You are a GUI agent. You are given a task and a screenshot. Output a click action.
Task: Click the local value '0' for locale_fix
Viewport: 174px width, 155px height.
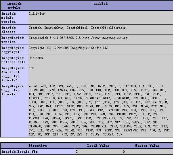pos(77,152)
